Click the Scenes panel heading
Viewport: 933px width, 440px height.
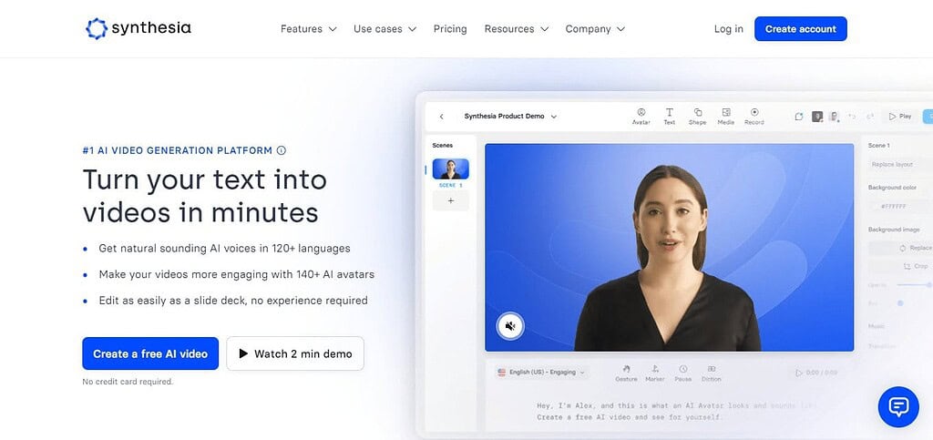point(442,145)
